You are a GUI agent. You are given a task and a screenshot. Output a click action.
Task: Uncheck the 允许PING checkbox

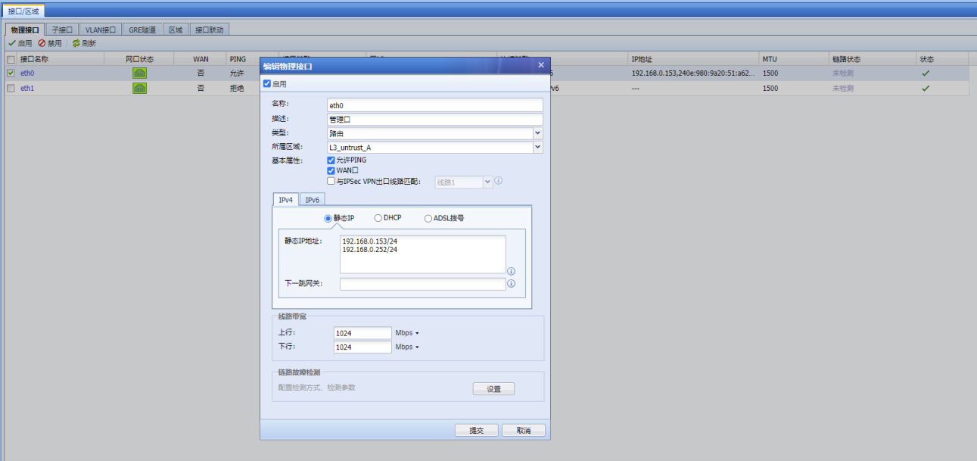[x=331, y=160]
